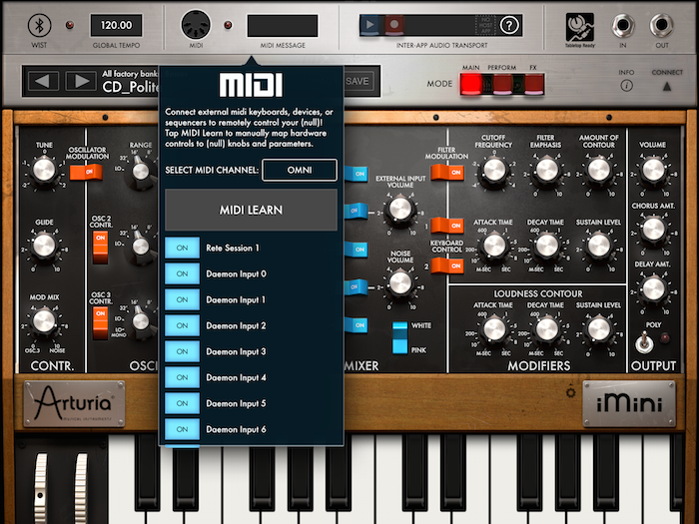Image resolution: width=699 pixels, height=524 pixels.
Task: Toggle the OSC 3 CONTR. switch
Action: [100, 324]
